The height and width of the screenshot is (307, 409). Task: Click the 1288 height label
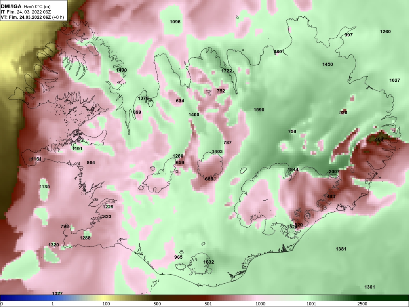(x=85, y=237)
